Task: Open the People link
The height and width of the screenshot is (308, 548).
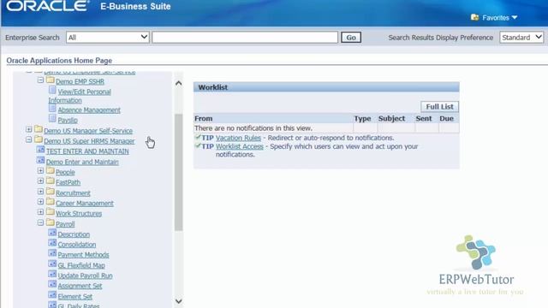Action: (65, 172)
